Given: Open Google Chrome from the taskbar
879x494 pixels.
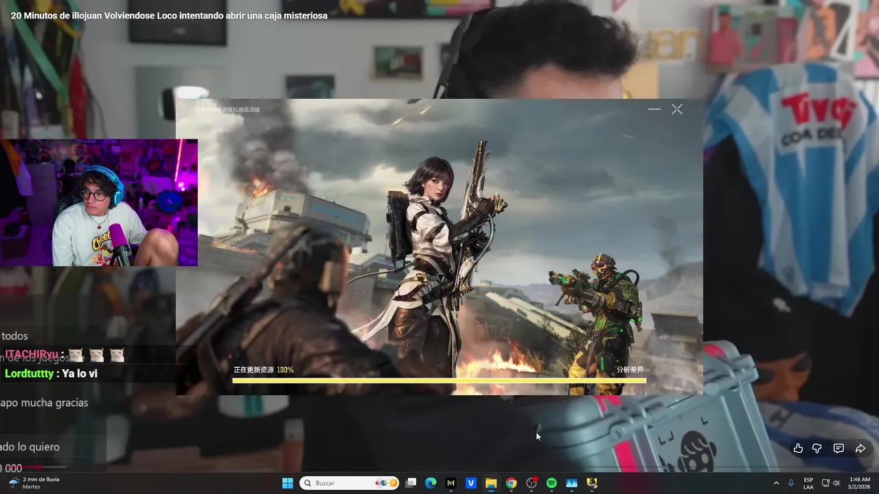Looking at the screenshot, I should pos(511,483).
